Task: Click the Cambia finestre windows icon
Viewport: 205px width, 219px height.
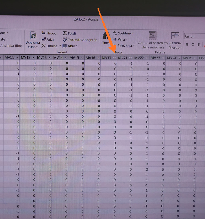Action: pyautogui.click(x=175, y=36)
